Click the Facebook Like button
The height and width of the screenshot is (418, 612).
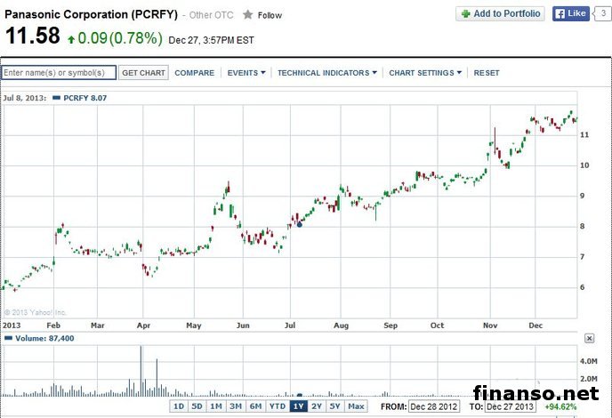coord(571,13)
